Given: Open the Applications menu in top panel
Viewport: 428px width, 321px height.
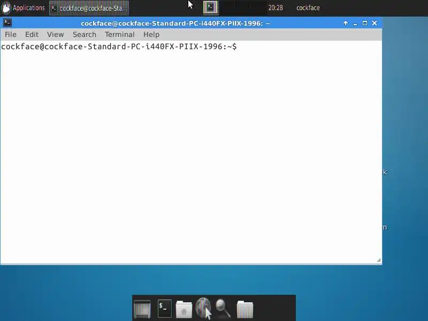Looking at the screenshot, I should 23,8.
